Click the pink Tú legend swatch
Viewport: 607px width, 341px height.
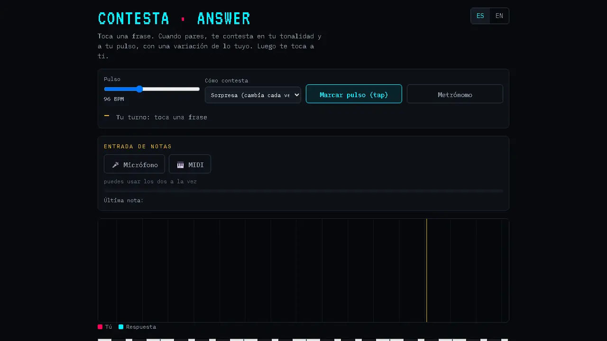(x=100, y=327)
